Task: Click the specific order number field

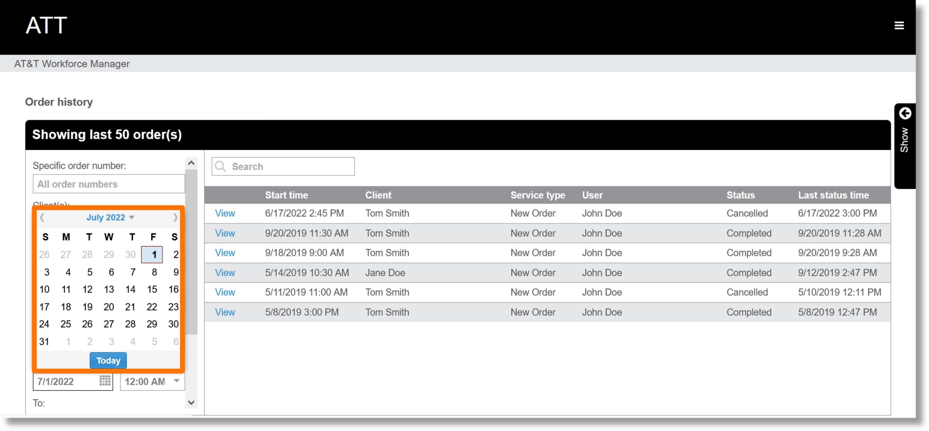Action: [109, 184]
